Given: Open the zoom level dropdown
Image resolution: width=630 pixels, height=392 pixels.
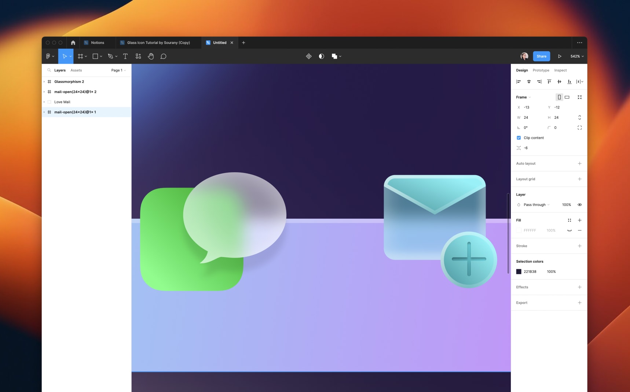Looking at the screenshot, I should coord(577,56).
